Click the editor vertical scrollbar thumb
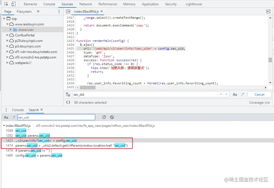This screenshot has width=274, height=188. tap(270, 60)
